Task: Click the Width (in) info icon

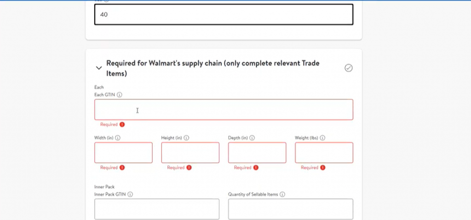Action: 118,138
